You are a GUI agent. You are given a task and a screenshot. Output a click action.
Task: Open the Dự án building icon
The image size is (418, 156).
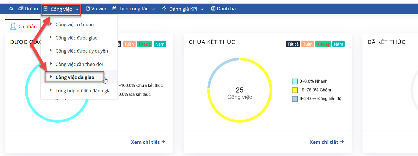coord(21,9)
